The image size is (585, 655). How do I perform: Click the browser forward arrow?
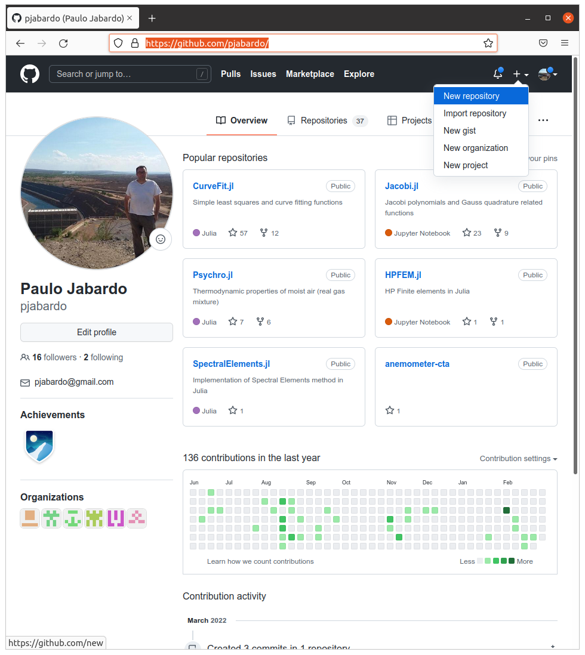(x=42, y=43)
